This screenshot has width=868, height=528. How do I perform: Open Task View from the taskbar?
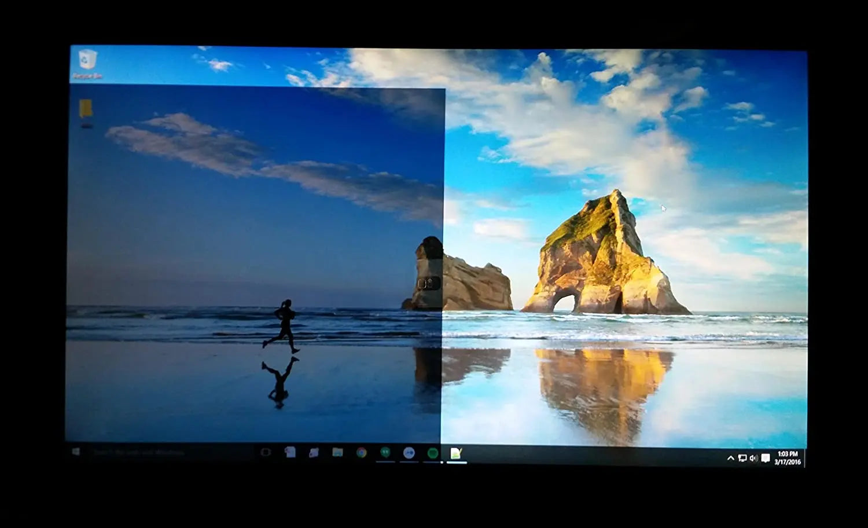pos(266,452)
